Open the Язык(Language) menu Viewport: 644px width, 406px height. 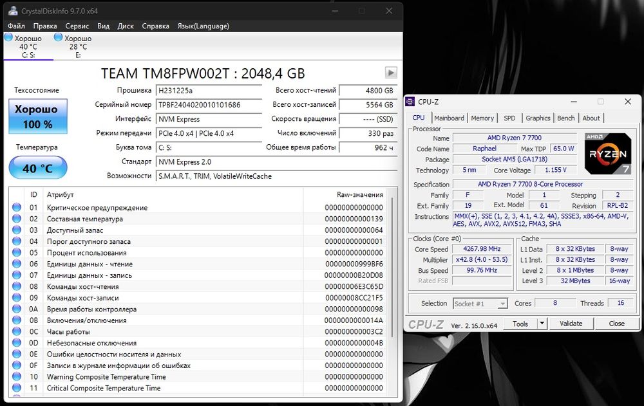[x=203, y=26]
